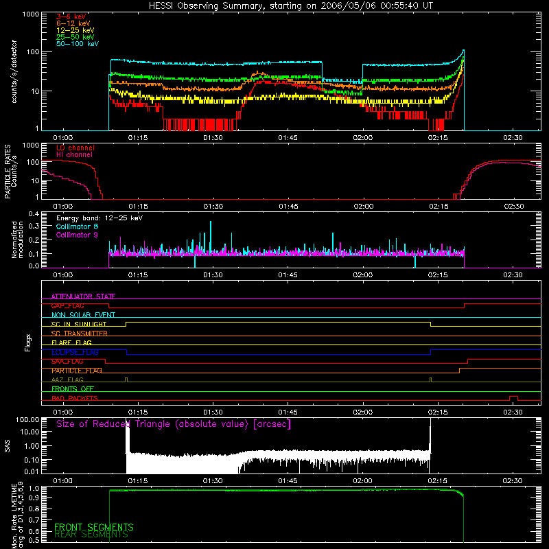
Task: Click the FRONTS_OFF flag label
Action: (x=73, y=389)
